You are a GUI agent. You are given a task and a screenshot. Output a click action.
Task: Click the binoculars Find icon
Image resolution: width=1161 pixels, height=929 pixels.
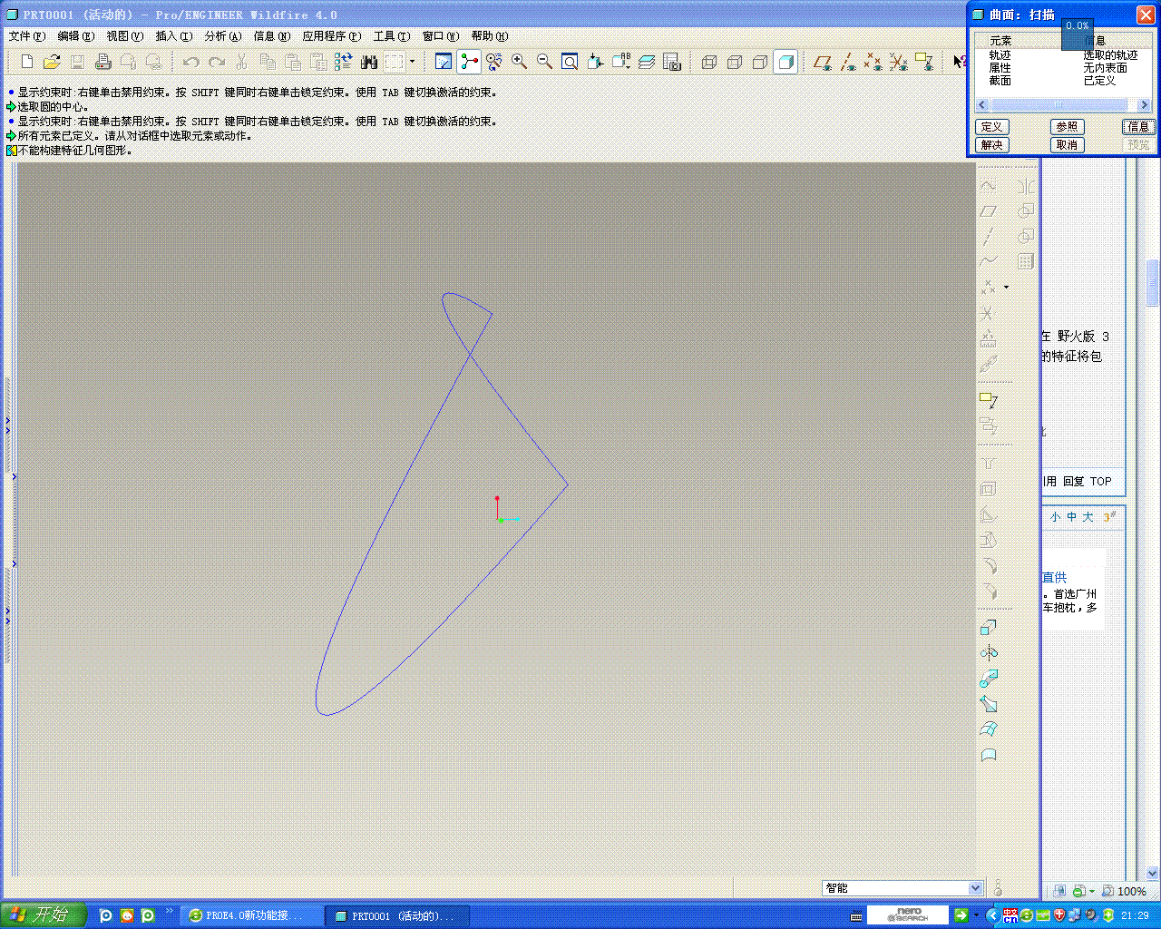point(369,62)
